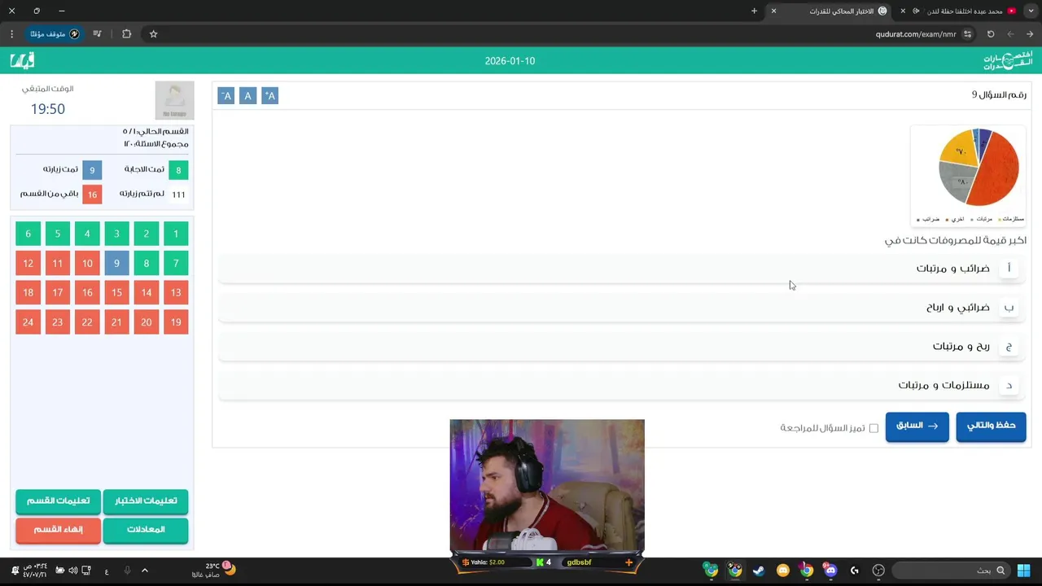Increase font size with the A+ button
1042x586 pixels.
[x=269, y=96]
